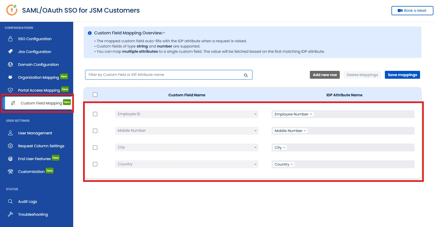Check the Country row checkbox
The width and height of the screenshot is (435, 227).
tap(95, 164)
